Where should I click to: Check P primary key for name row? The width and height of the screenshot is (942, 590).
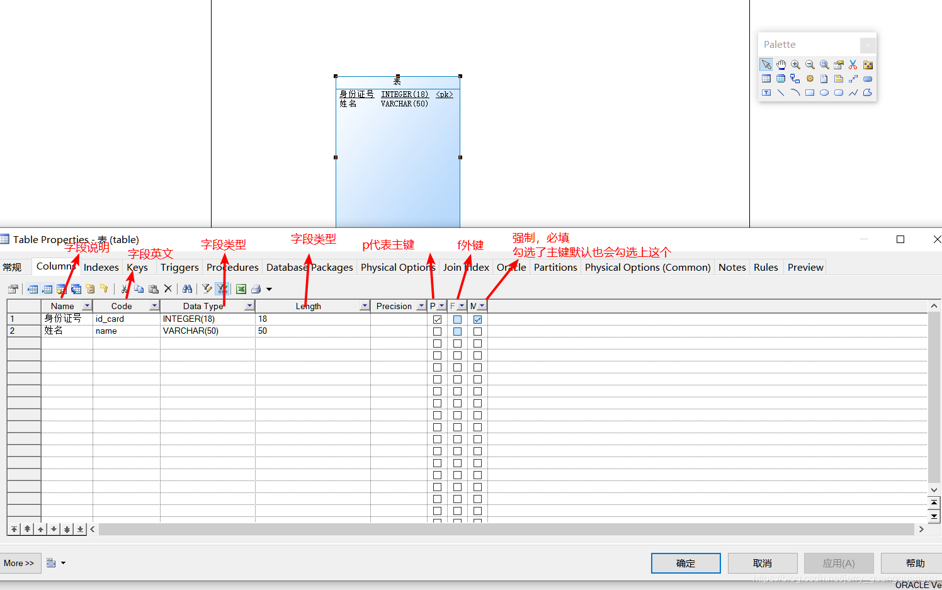pyautogui.click(x=437, y=331)
